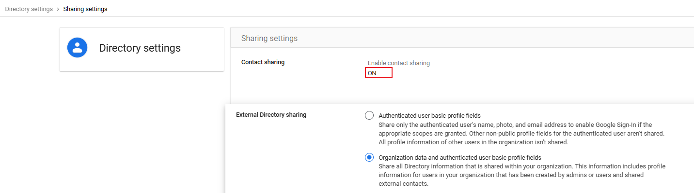Screen dimensions: 694x193
Task: Click the Sharing settings breadcrumb item
Action: (x=85, y=9)
